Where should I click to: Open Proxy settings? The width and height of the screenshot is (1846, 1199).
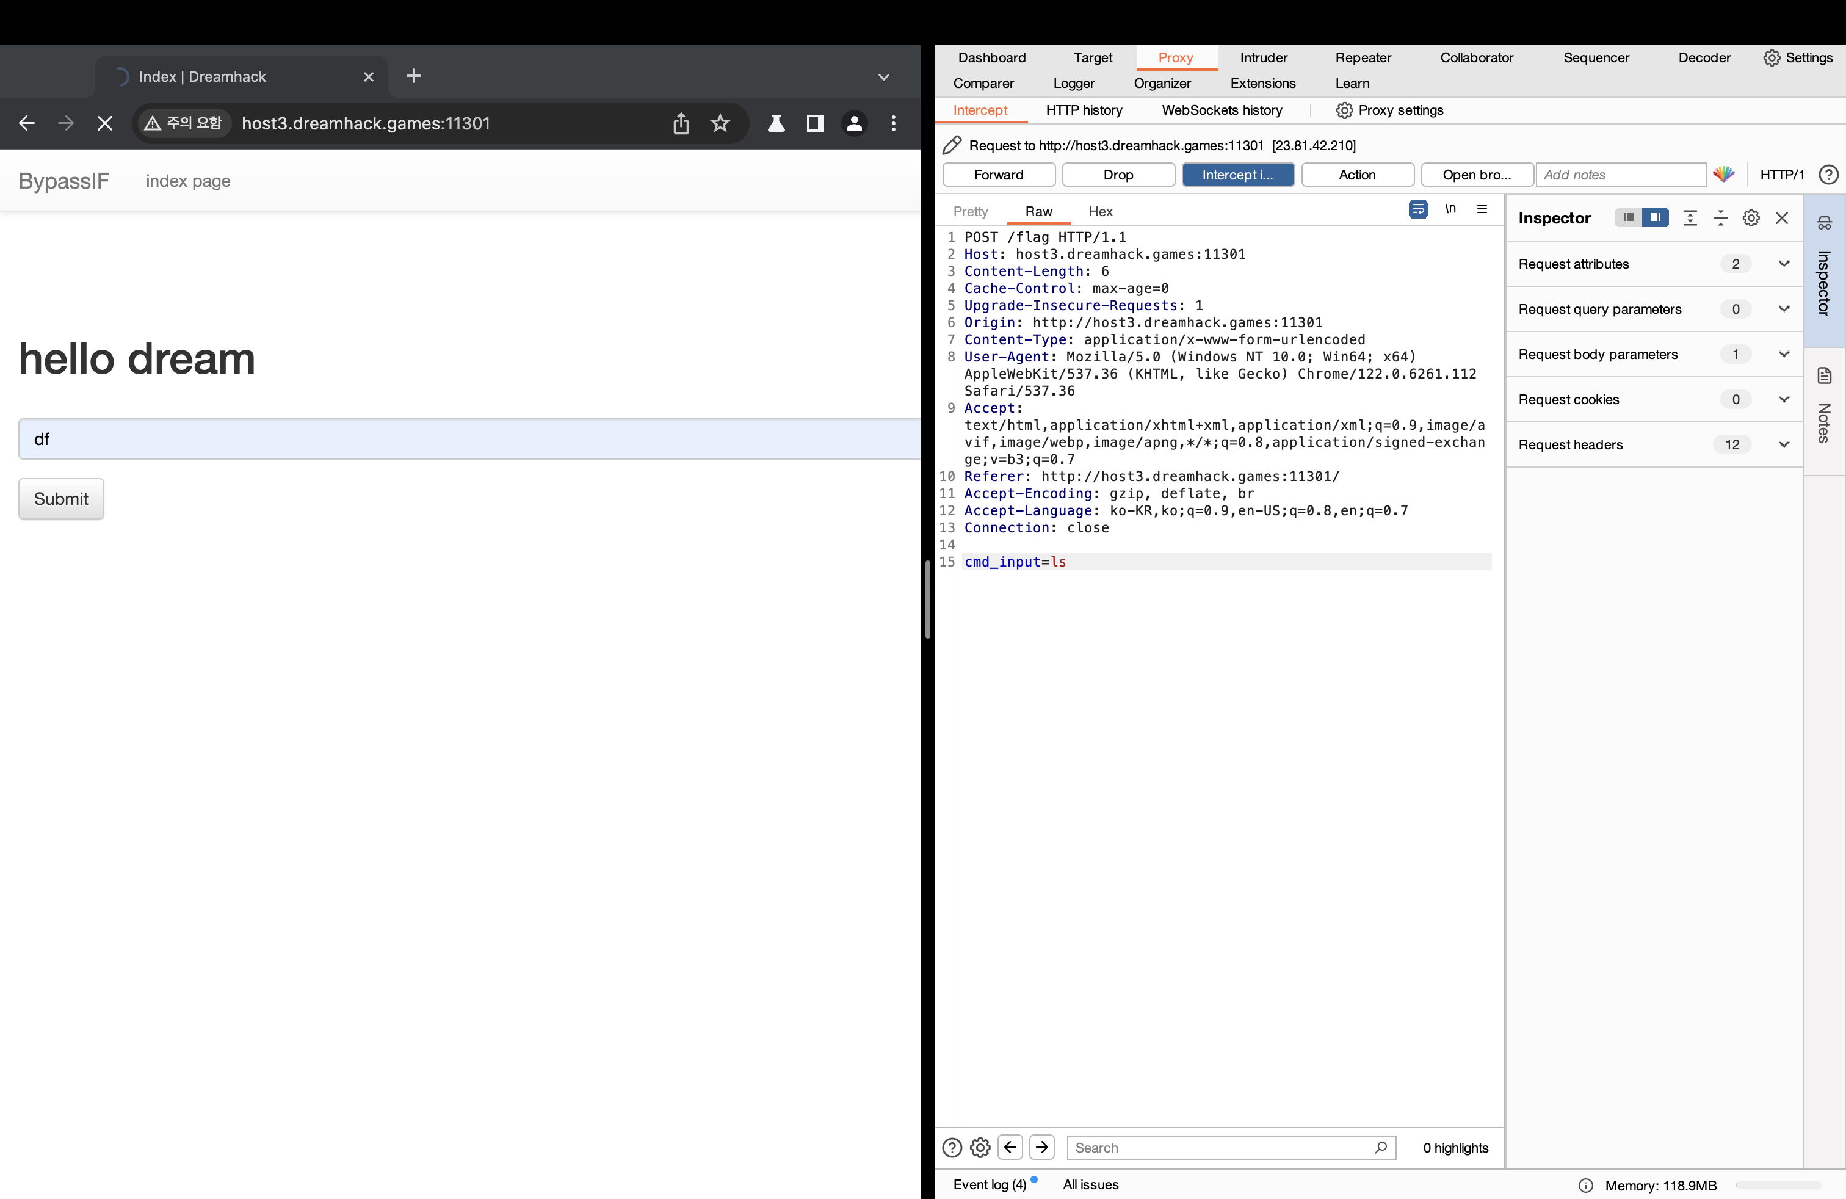[1390, 110]
